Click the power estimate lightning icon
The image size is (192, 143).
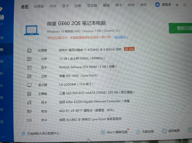click(138, 132)
